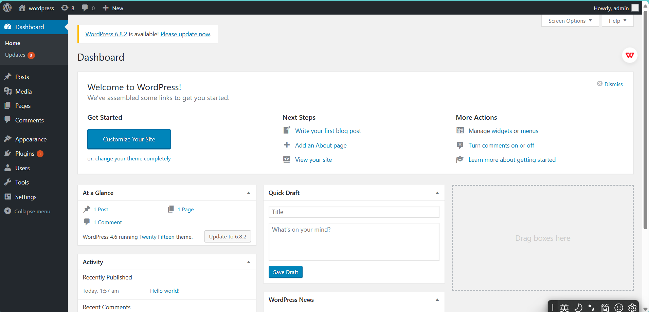
Task: Collapse the At a Glance box
Action: [x=249, y=193]
